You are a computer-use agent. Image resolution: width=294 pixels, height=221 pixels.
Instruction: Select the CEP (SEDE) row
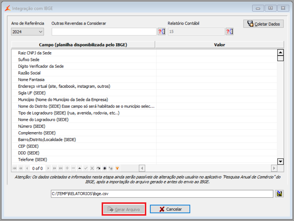coord(144,146)
